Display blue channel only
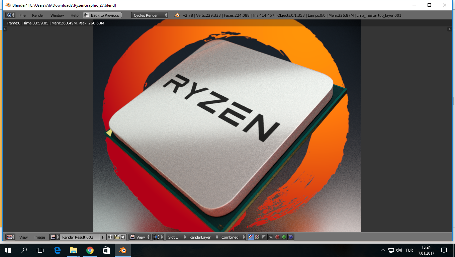 coord(291,237)
